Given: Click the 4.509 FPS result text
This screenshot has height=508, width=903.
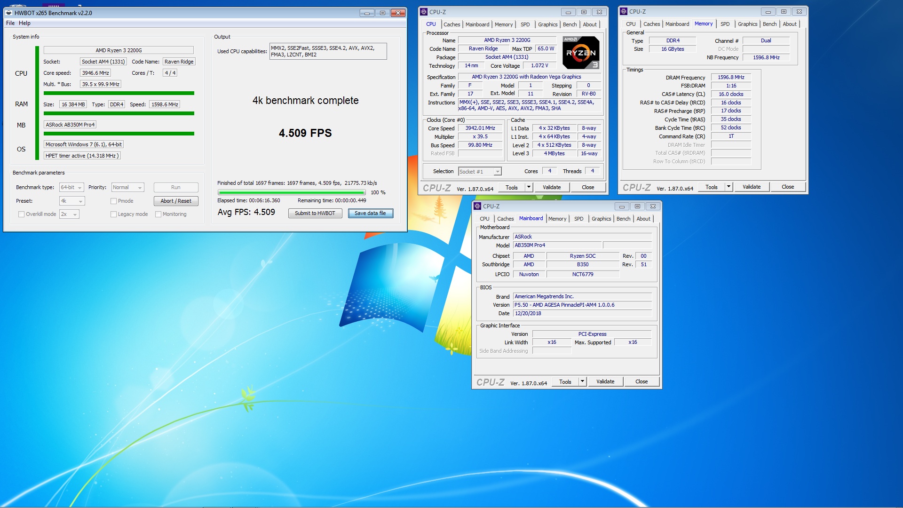Looking at the screenshot, I should tap(305, 133).
